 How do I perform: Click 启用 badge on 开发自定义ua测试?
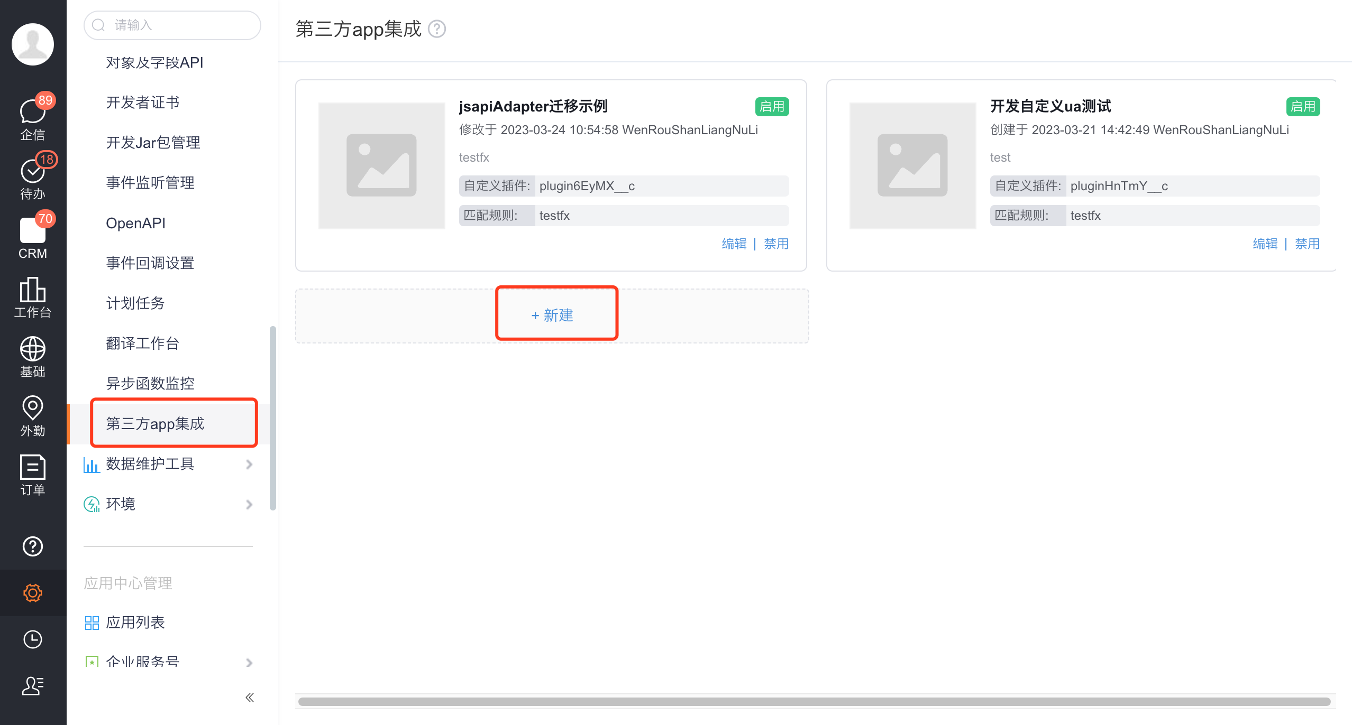pos(1303,107)
